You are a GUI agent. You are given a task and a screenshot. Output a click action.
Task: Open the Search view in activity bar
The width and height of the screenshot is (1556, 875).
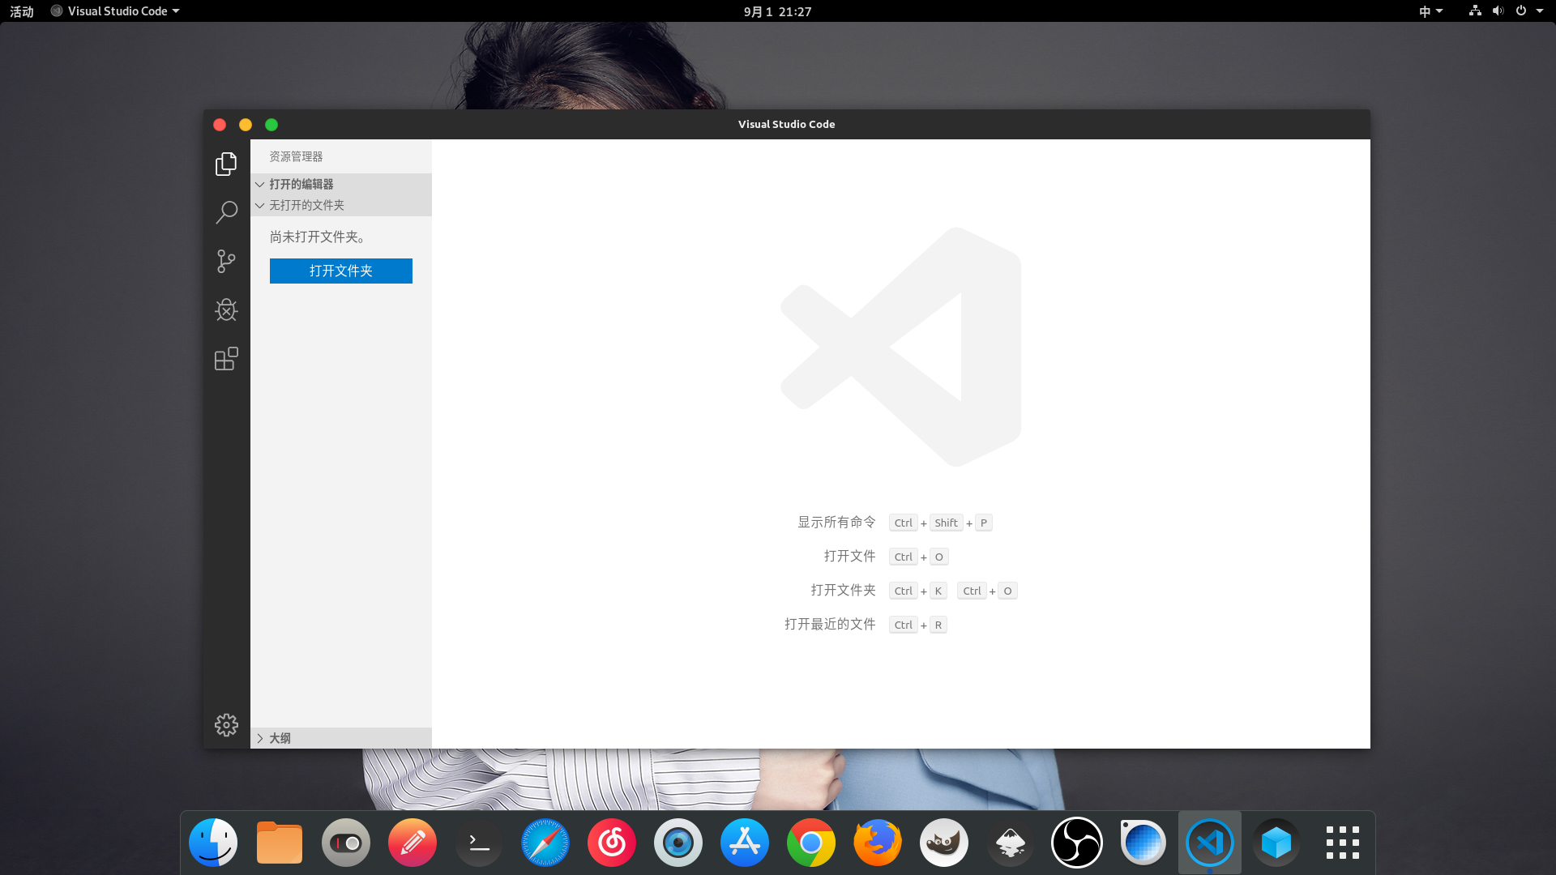(226, 212)
